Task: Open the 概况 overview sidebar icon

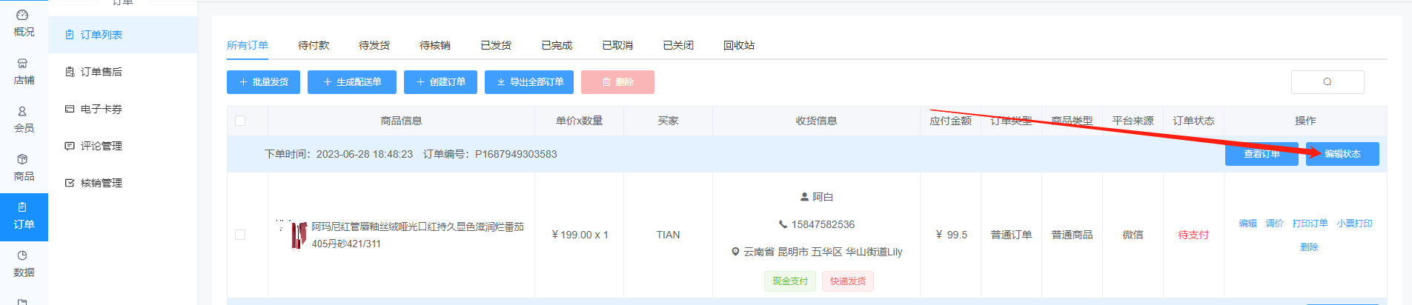Action: [24, 23]
